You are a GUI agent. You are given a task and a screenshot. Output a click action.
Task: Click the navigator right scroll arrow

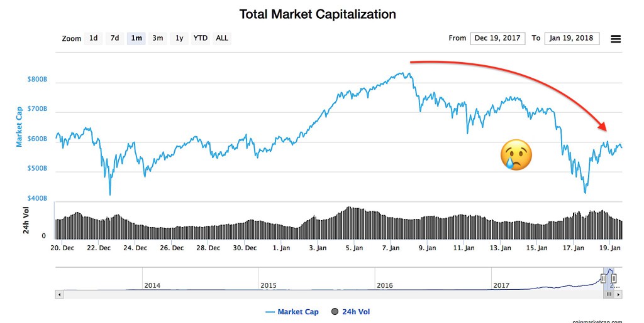[x=618, y=294]
